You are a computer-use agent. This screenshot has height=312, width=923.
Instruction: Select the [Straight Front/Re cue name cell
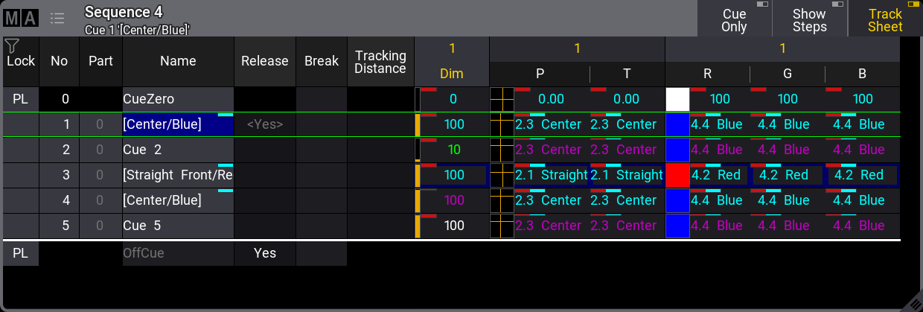coord(178,175)
